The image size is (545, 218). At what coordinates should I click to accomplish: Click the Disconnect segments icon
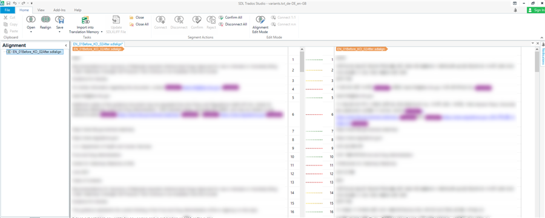[x=179, y=20]
